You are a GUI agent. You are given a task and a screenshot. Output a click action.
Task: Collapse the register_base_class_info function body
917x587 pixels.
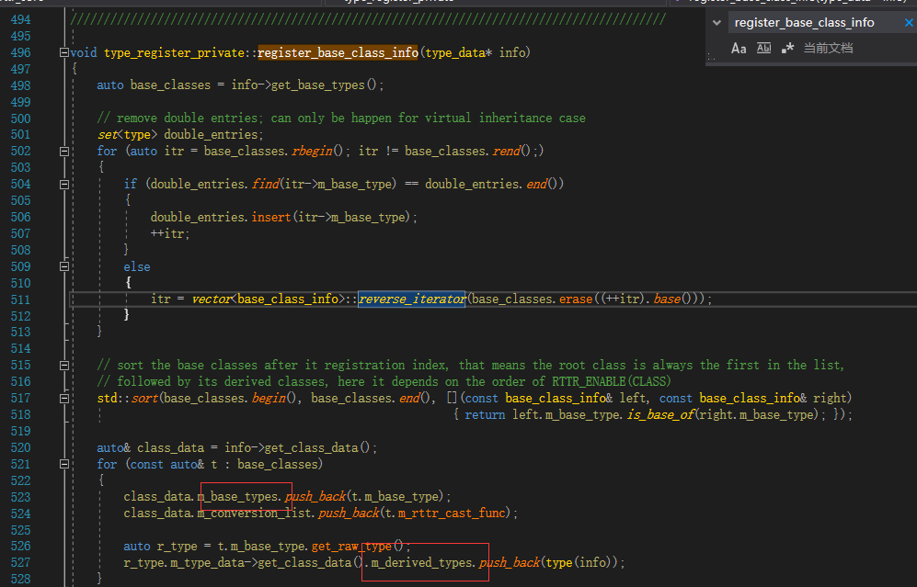[63, 52]
